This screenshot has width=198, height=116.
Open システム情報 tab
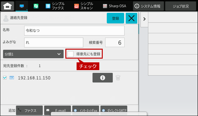pyautogui.click(x=148, y=6)
